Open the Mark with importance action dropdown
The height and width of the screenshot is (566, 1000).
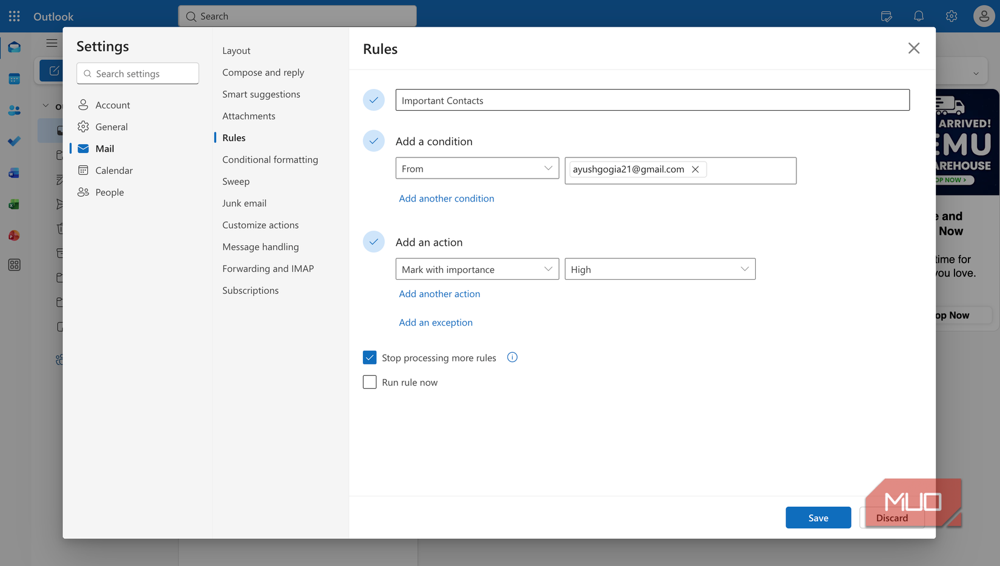pos(476,269)
